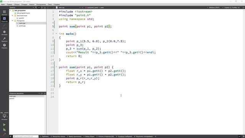Fold the main() function at line 7
This screenshot has height=138, width=245.
click(56, 34)
